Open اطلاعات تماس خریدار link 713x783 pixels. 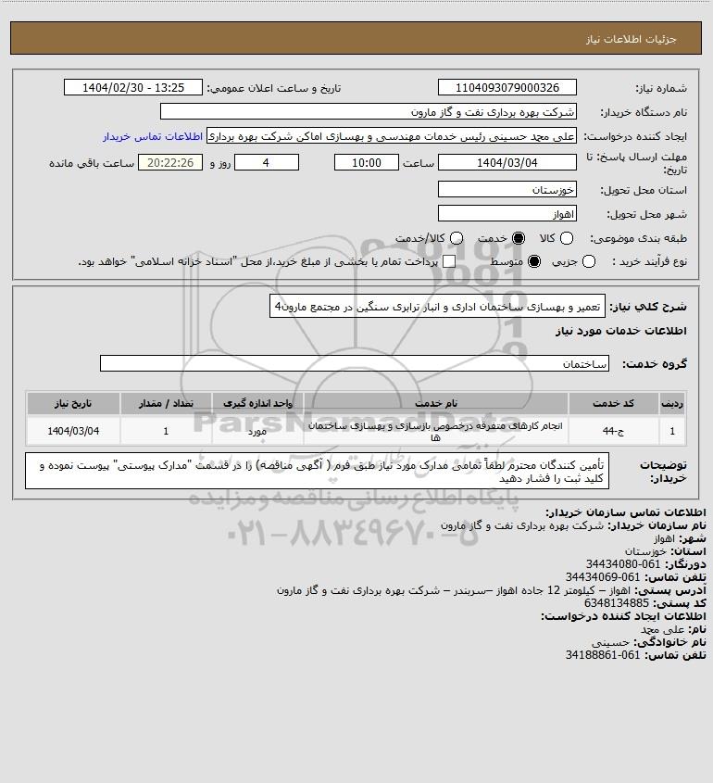coord(153,136)
